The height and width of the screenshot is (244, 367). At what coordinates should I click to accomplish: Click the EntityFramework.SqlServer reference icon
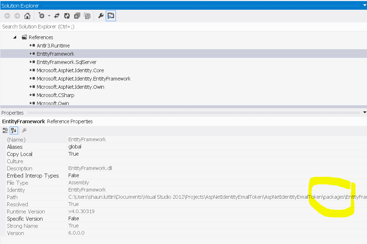[x=32, y=62]
